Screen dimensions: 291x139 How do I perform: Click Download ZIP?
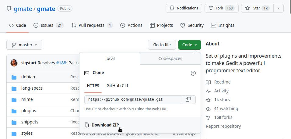105,125
